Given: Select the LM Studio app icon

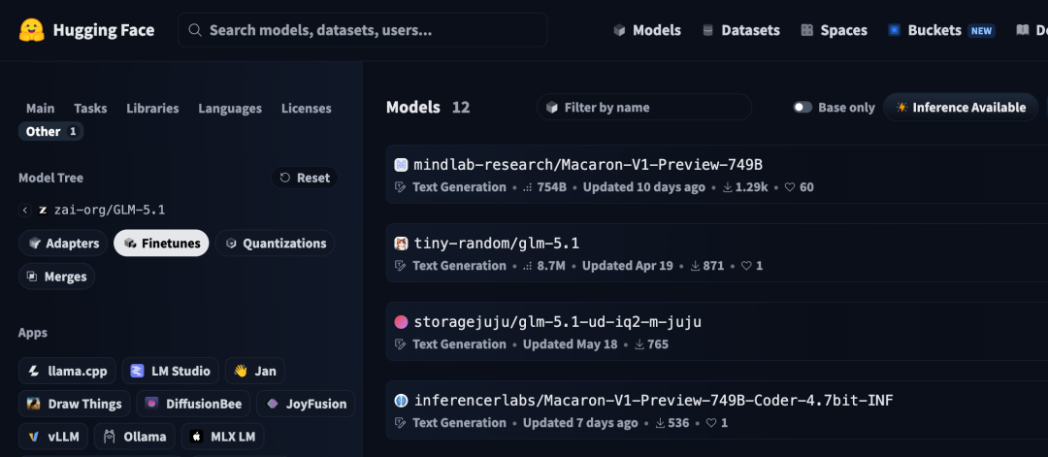Looking at the screenshot, I should coord(137,371).
